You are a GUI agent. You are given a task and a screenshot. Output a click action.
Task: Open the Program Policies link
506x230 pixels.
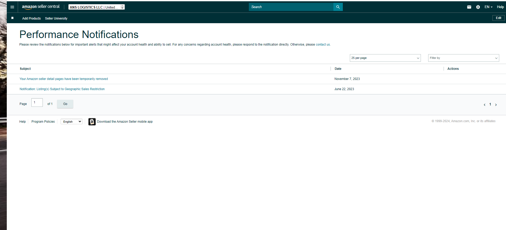(x=43, y=122)
